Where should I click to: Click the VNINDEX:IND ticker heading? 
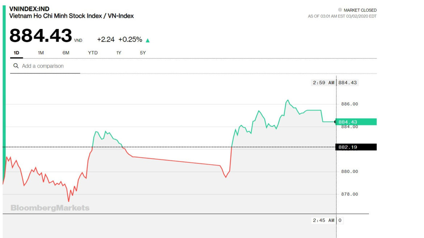pos(29,9)
